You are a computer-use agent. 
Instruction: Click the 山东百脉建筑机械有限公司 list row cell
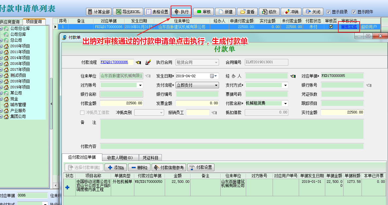182,27
